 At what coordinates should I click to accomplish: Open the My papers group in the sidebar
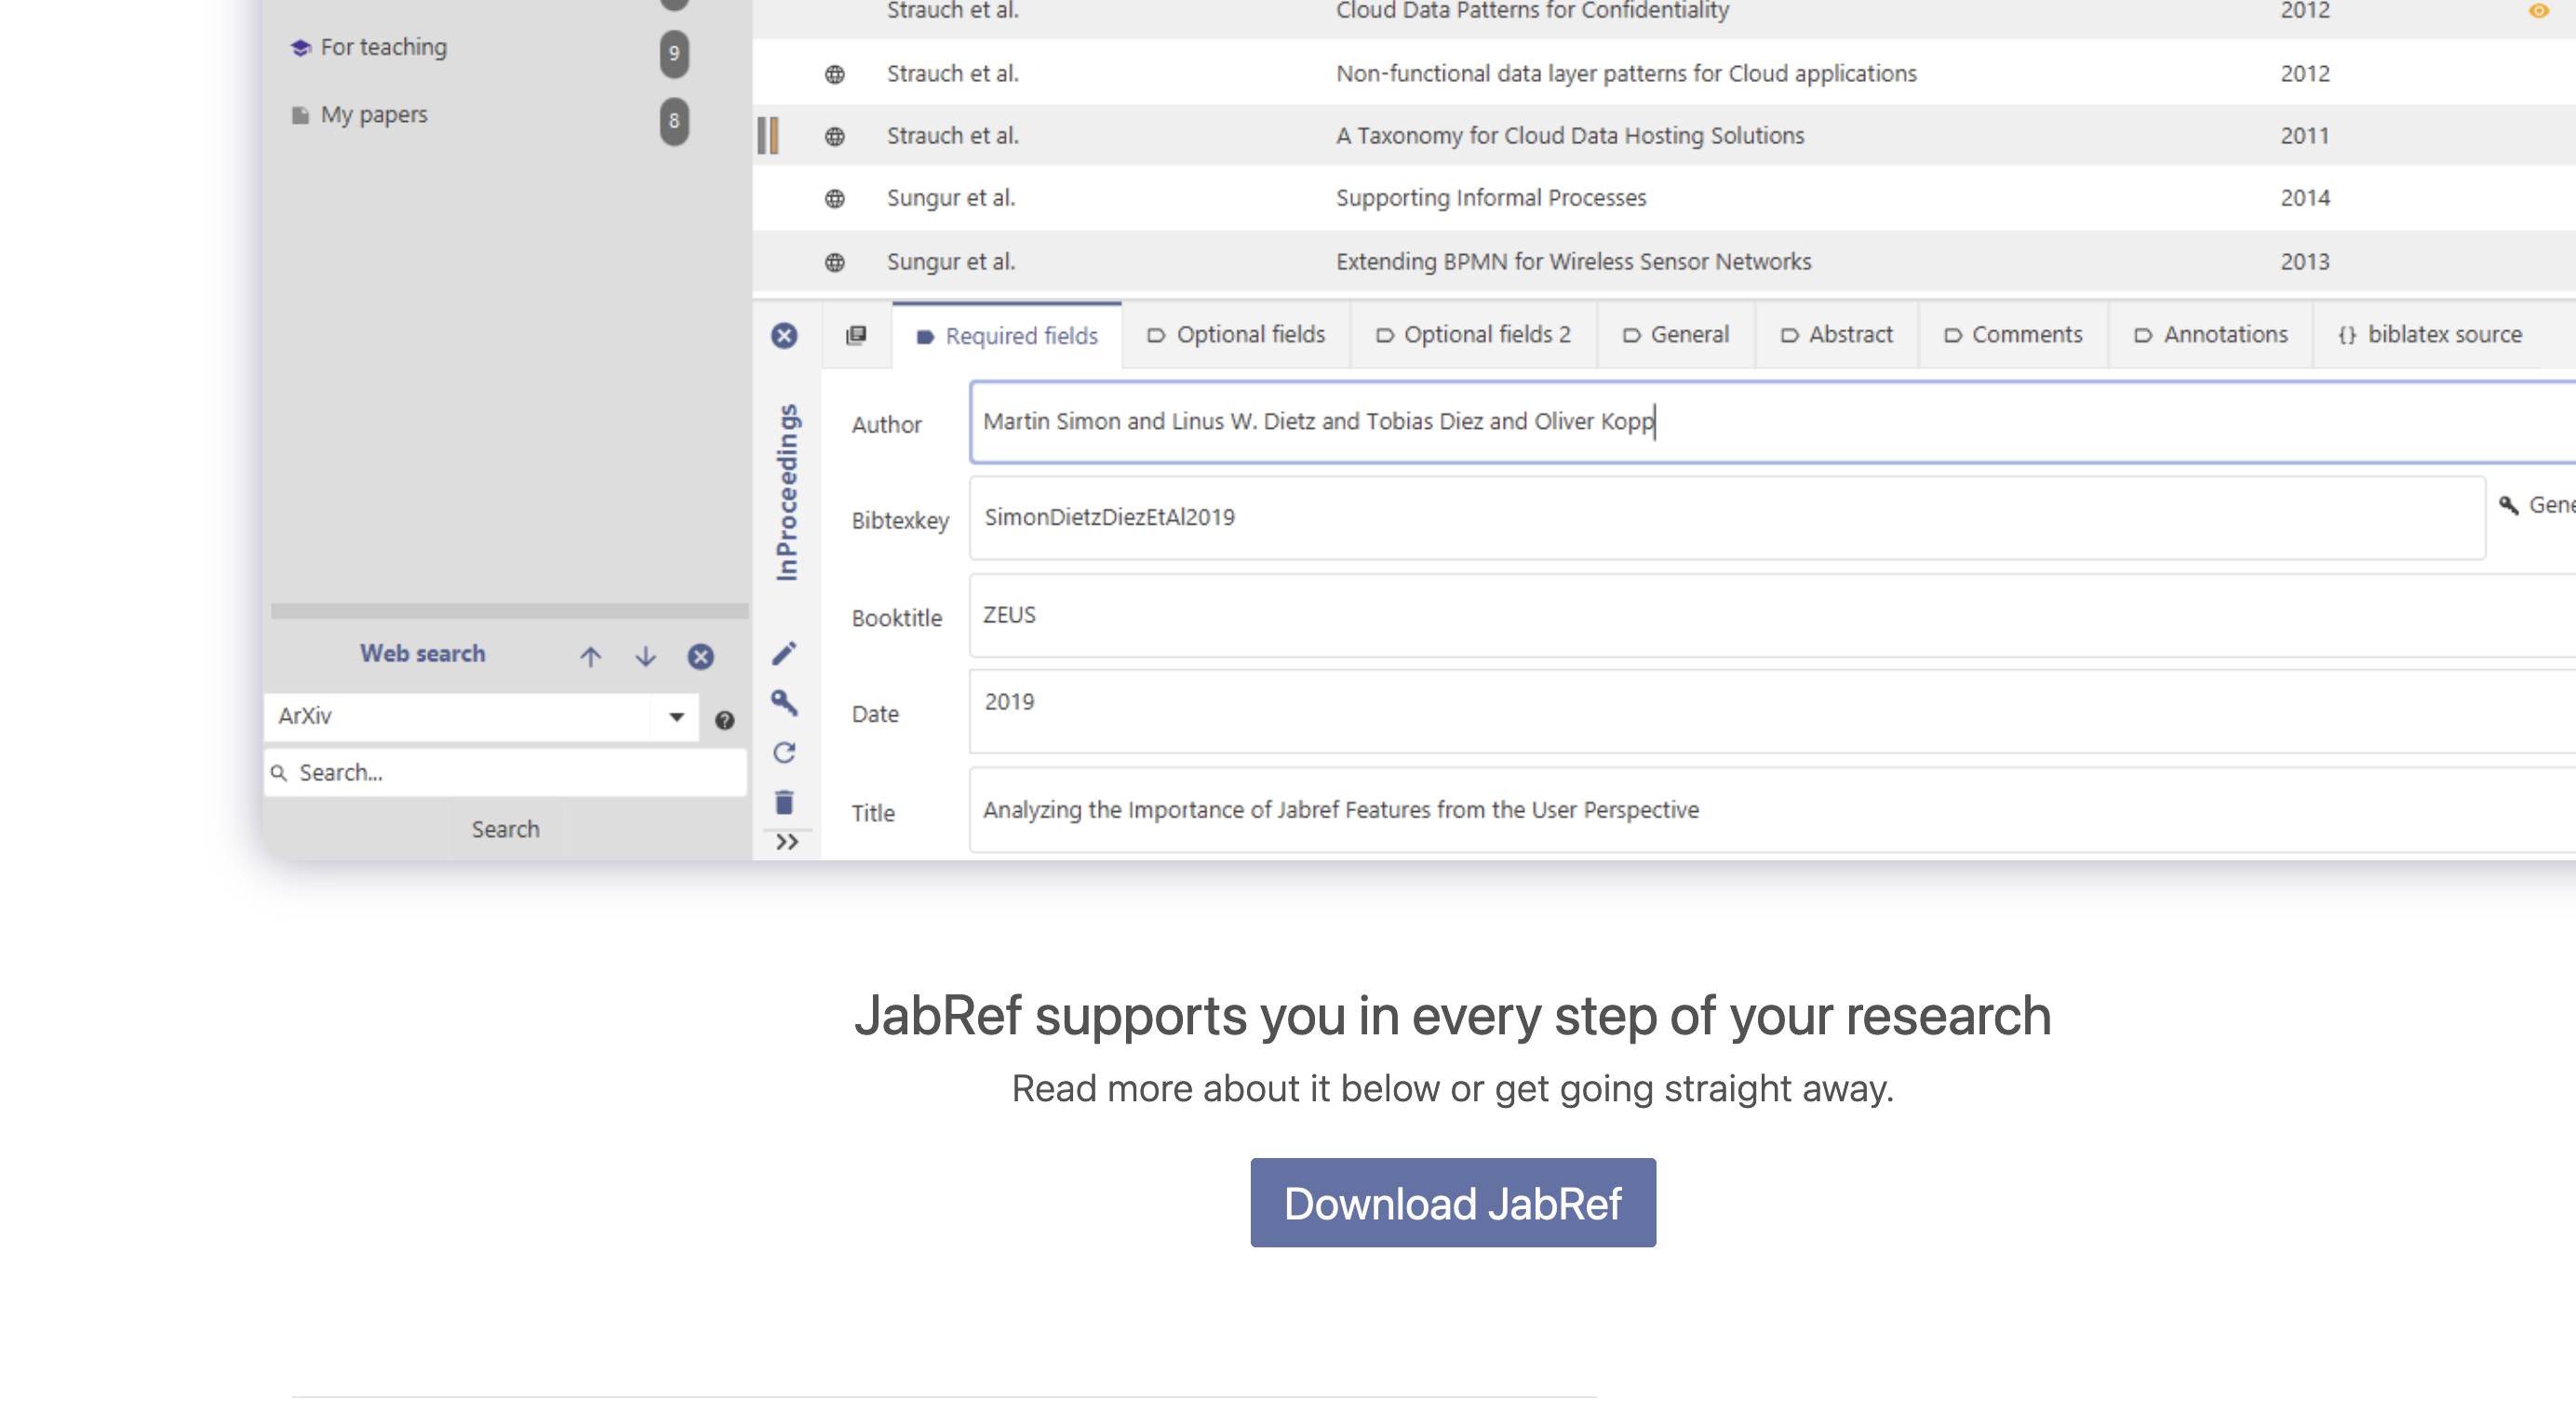coord(374,113)
